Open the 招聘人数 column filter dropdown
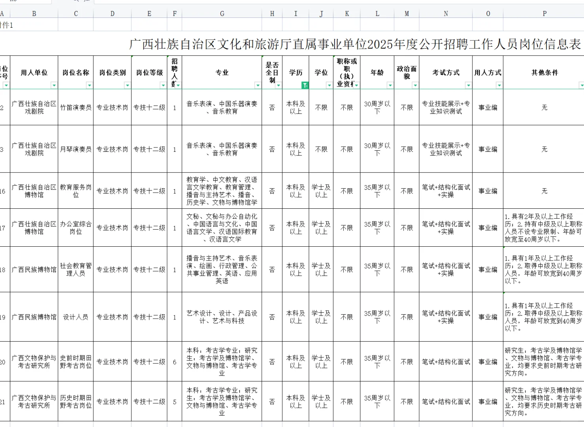This screenshot has height=427, width=584. tap(178, 85)
